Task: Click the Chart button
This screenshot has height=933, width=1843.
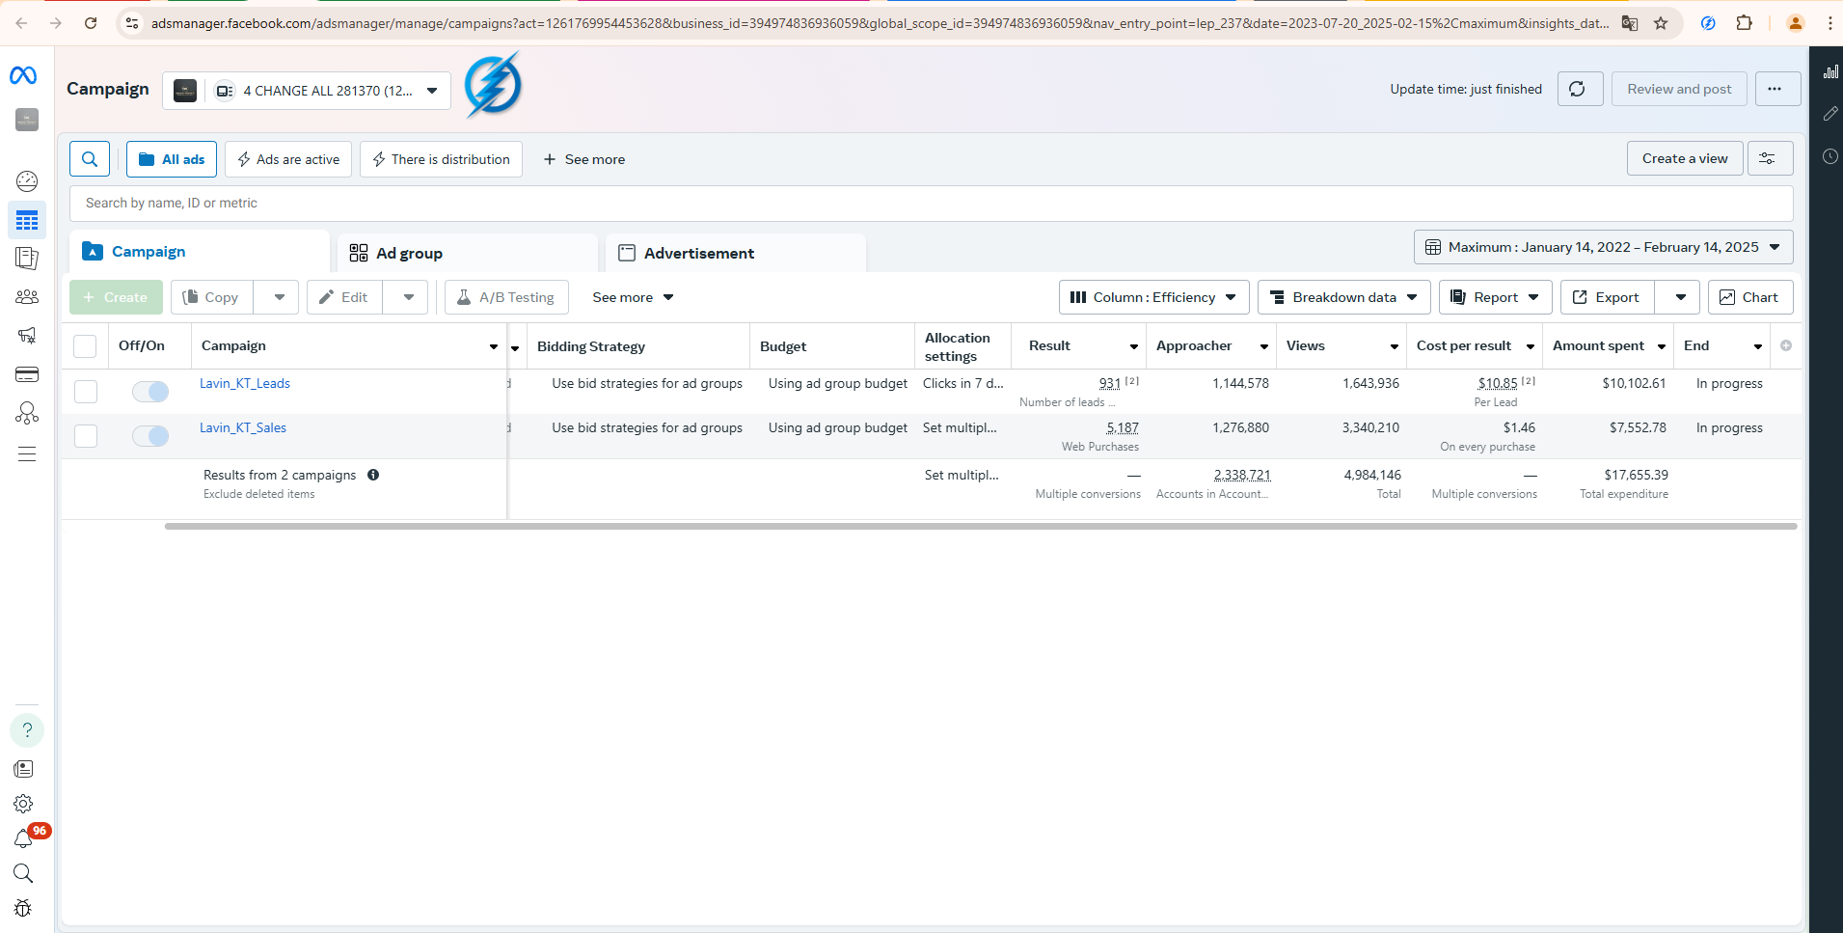Action: coord(1750,297)
